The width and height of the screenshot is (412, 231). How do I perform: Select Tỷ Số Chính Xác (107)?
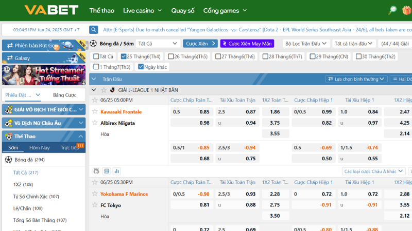tap(36, 197)
